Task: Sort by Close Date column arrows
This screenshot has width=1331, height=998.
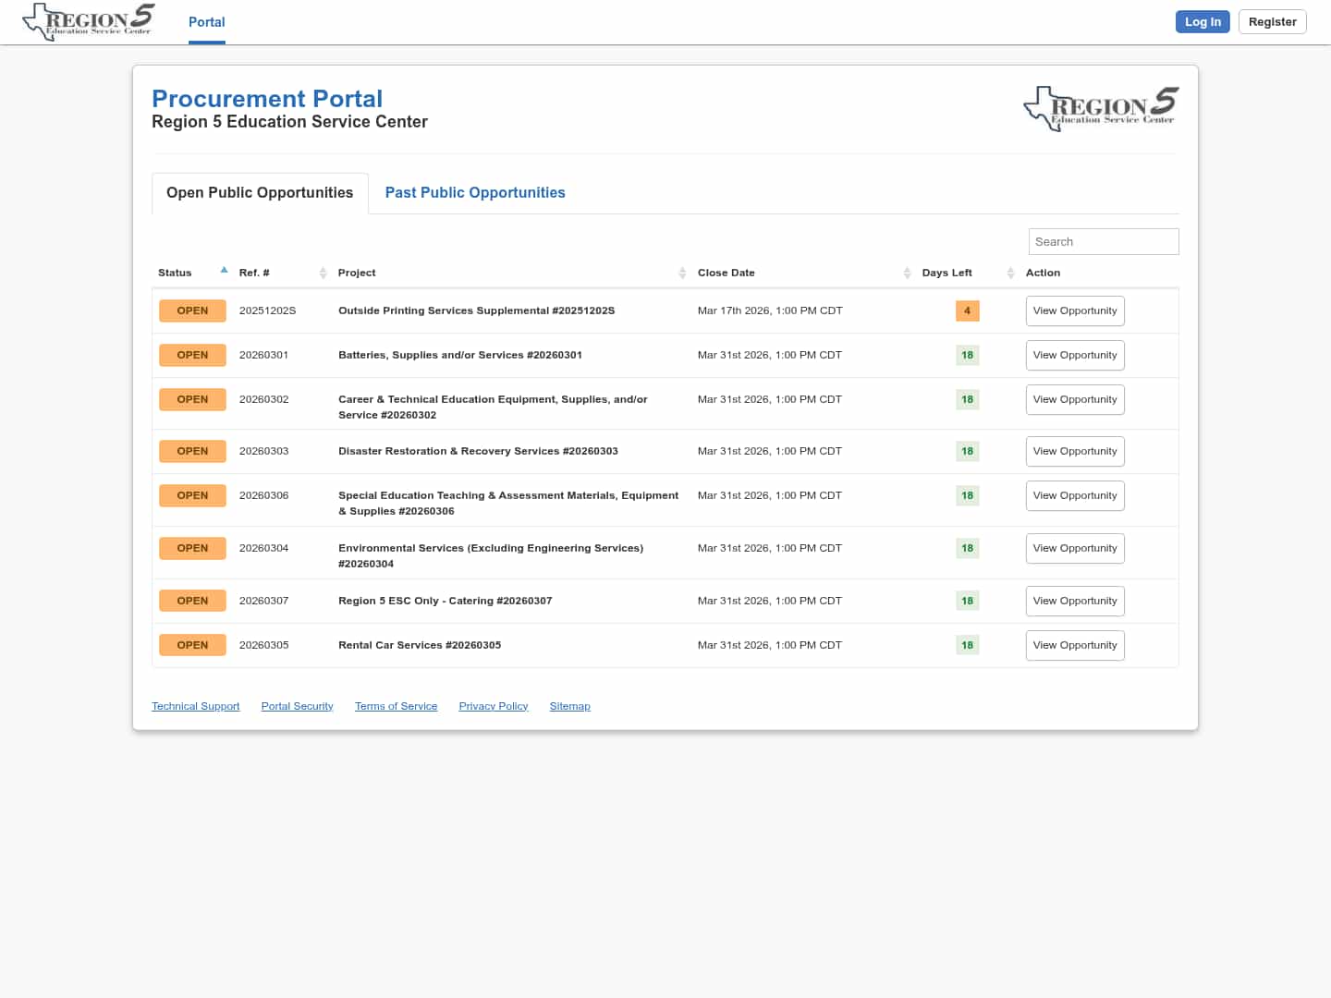Action: [907, 273]
